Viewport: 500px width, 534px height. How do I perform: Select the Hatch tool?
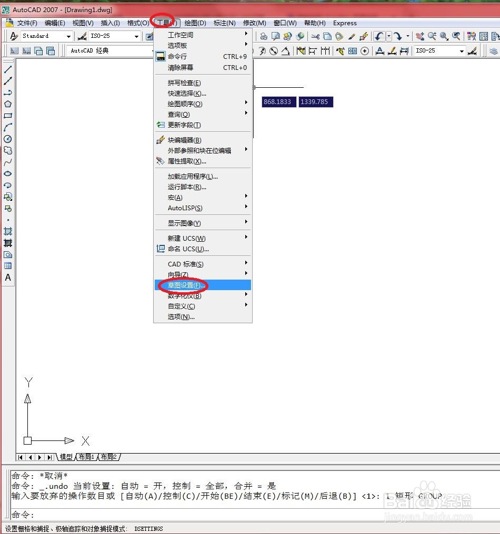(8, 232)
